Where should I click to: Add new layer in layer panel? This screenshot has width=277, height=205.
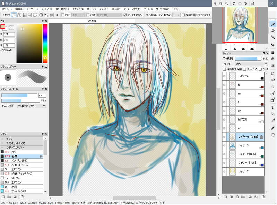point(225,197)
